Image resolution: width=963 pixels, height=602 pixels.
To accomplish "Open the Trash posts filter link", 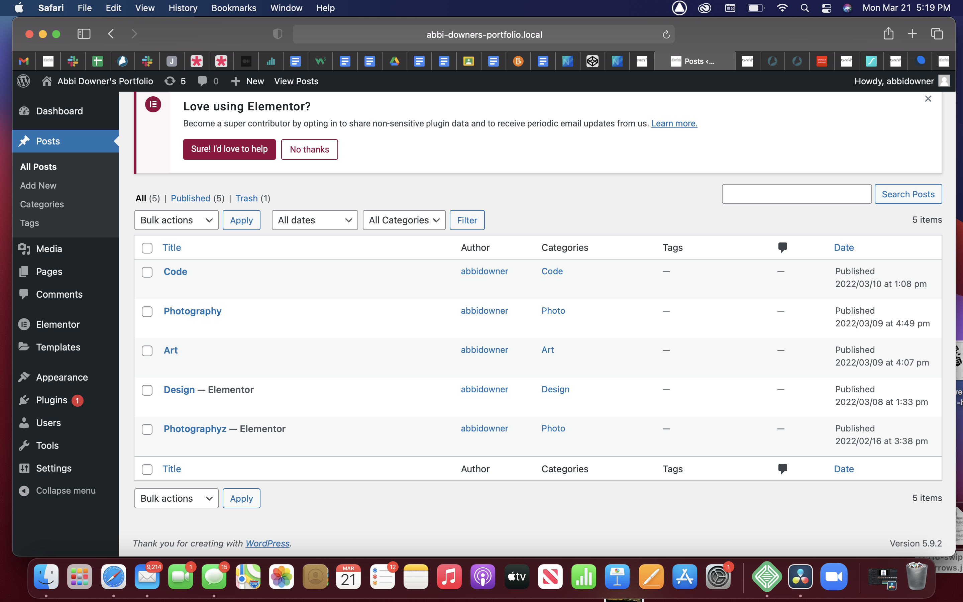I will 246,198.
